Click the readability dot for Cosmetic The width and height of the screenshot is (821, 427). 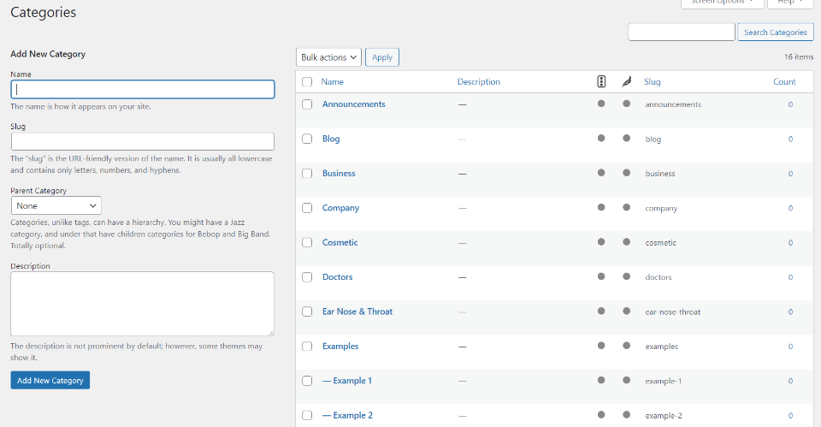point(626,242)
